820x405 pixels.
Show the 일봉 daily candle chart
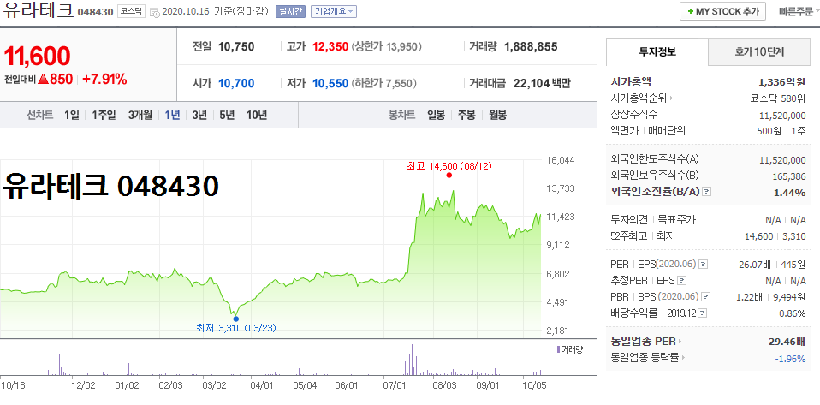pyautogui.click(x=436, y=115)
